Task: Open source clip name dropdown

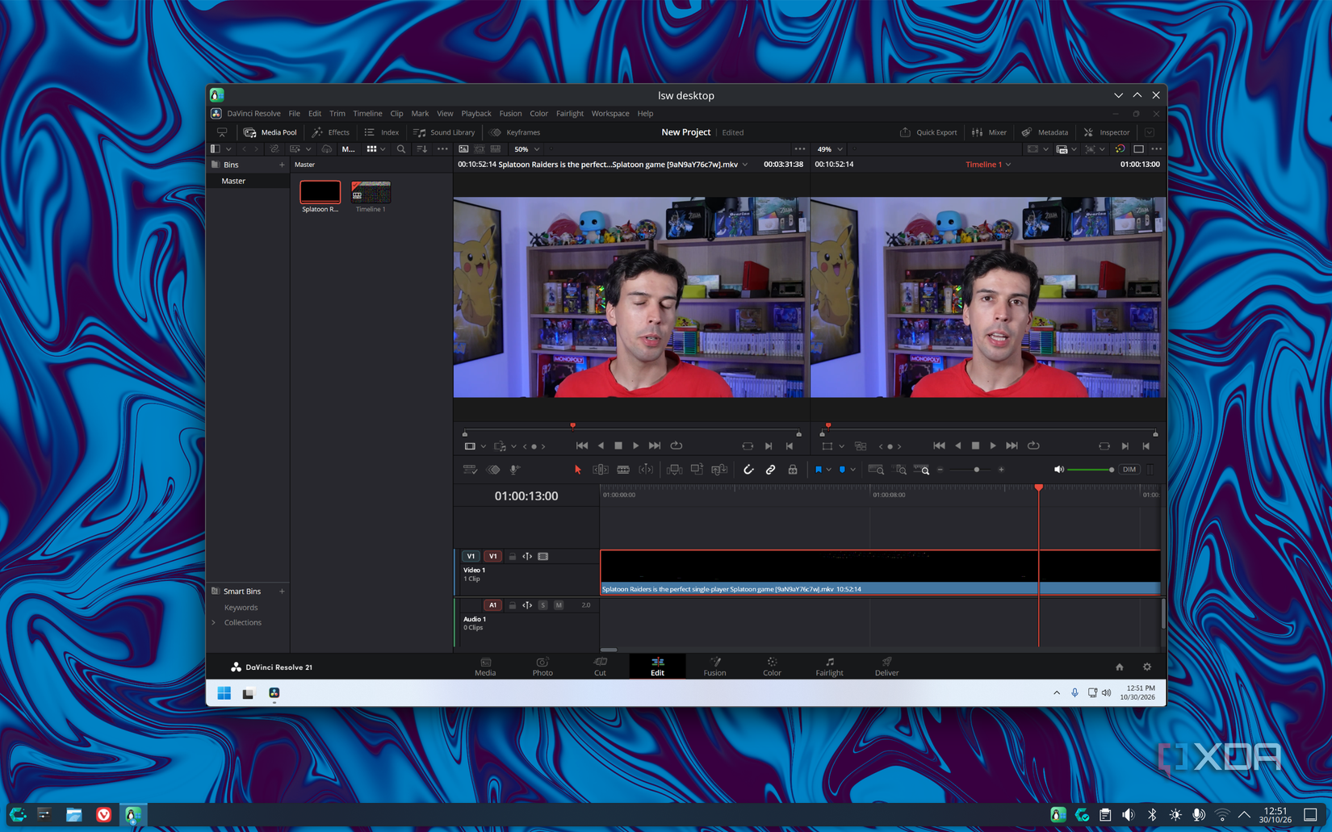Action: coord(745,165)
